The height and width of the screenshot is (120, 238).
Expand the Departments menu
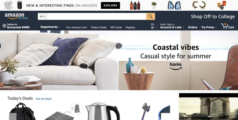(50, 27)
